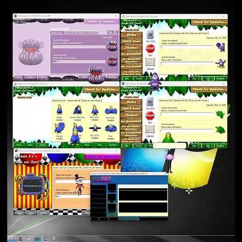
Task: Click the purple blob character overlapping BlobWORLD bottom bar
Action: point(96,75)
